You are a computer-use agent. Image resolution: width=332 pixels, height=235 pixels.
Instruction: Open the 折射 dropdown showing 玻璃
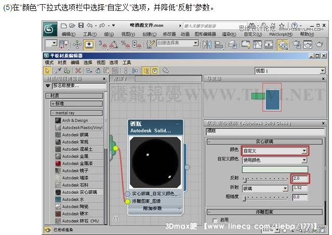[x=265, y=188]
